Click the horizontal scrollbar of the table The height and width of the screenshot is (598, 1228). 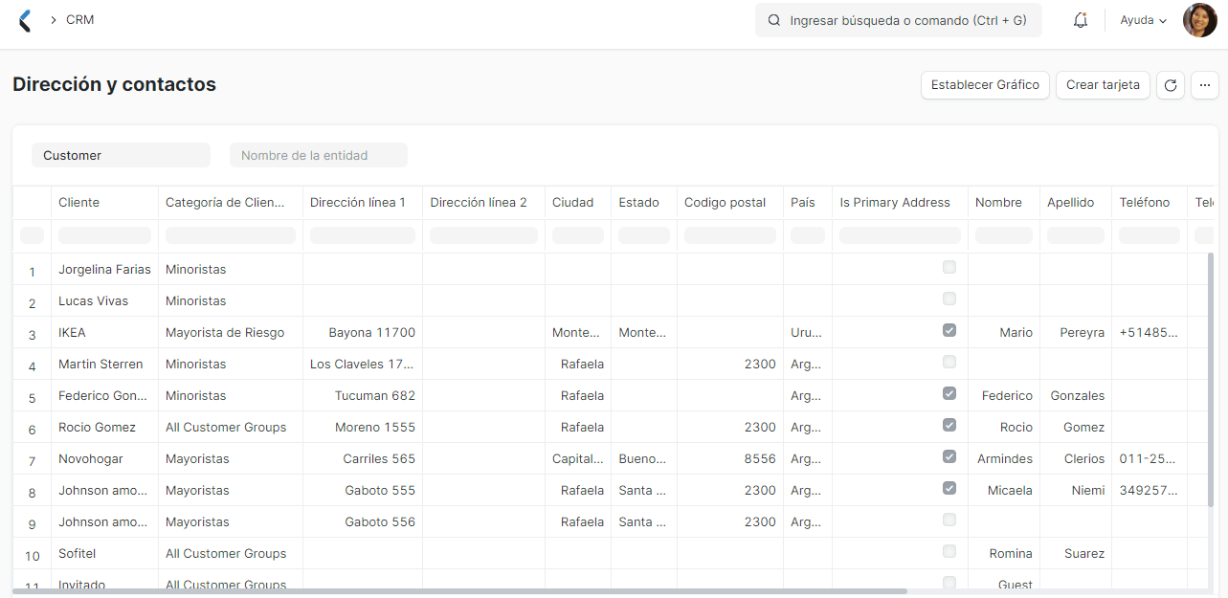459,591
